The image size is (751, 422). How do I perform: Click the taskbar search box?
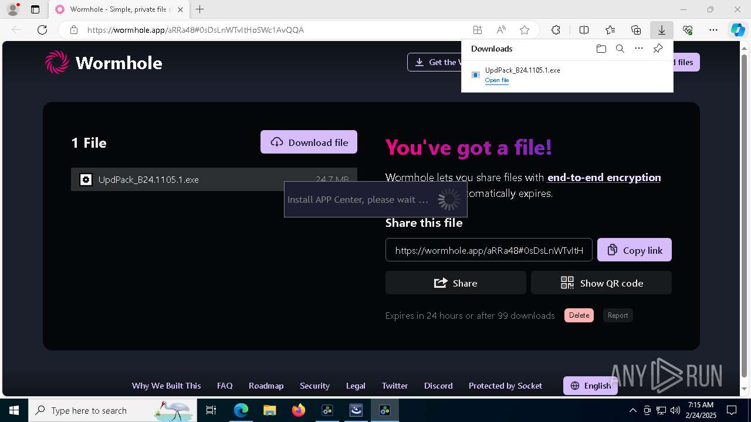(x=113, y=410)
